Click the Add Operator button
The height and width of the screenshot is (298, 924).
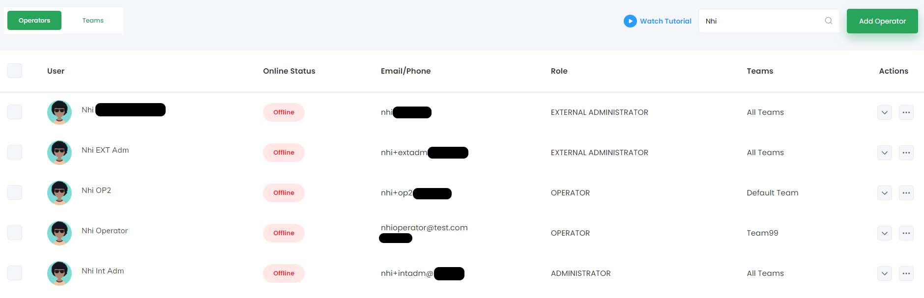point(882,21)
